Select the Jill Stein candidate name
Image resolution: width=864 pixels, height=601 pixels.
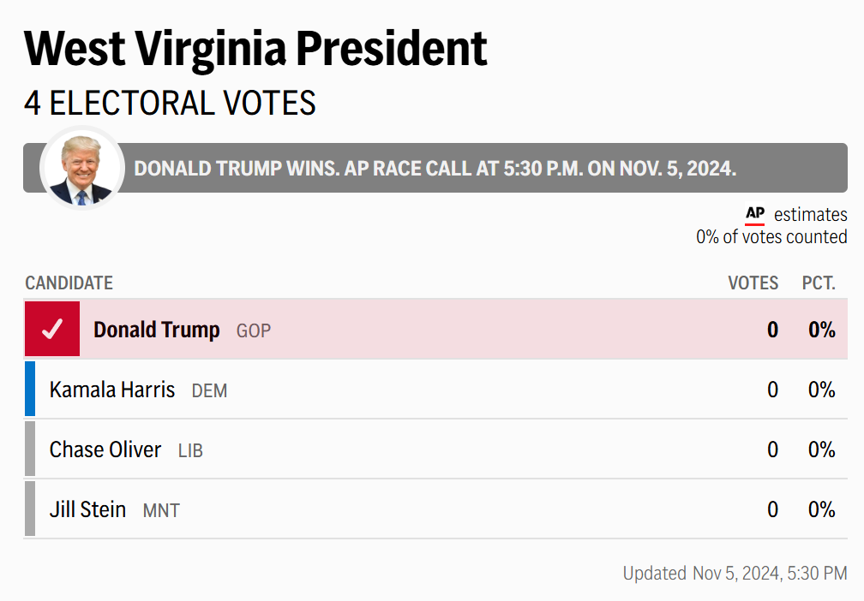[x=87, y=510]
